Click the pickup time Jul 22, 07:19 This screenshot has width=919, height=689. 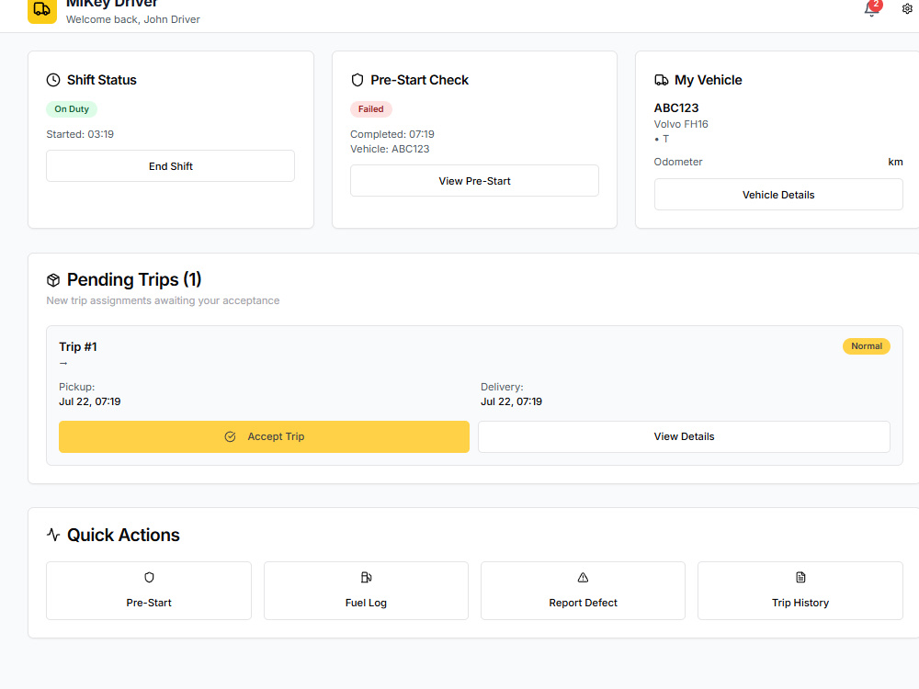click(x=90, y=401)
